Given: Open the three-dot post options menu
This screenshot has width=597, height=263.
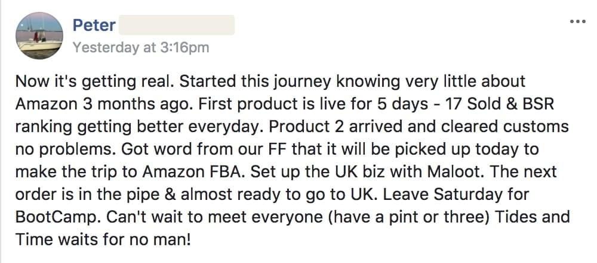Looking at the screenshot, I should 578,21.
